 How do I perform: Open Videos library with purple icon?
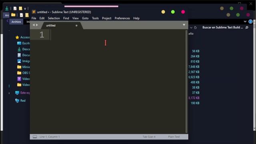(x=24, y=79)
